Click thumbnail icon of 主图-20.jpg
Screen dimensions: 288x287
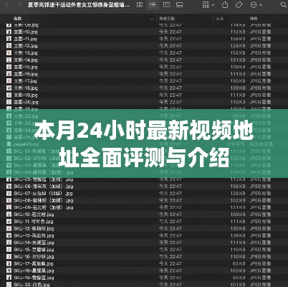[9, 102]
